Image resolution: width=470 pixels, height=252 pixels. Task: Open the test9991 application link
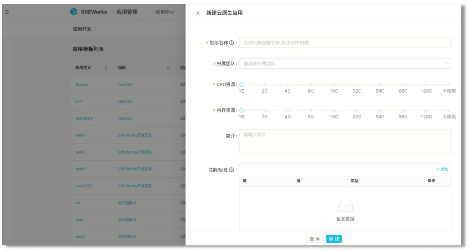tap(84, 118)
